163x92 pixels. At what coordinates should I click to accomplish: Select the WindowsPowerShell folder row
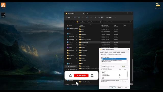click(89, 82)
